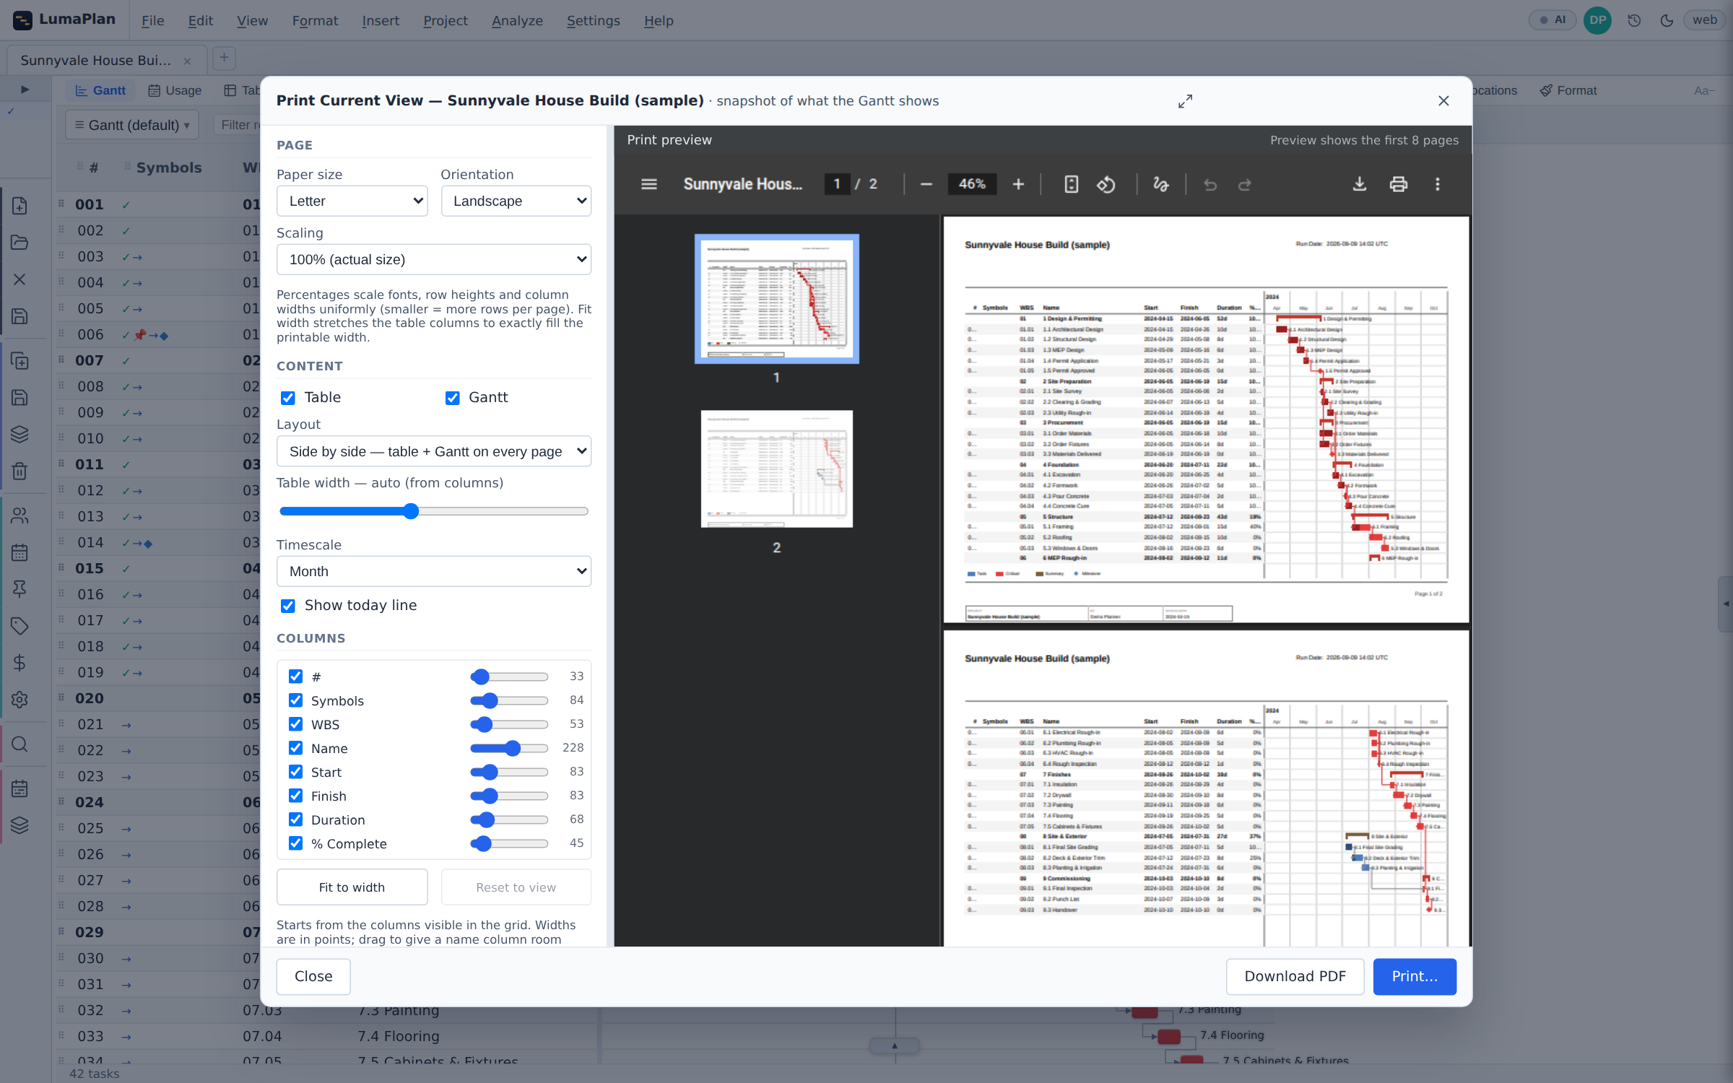Download the PDF from preview toolbar

click(x=1359, y=184)
